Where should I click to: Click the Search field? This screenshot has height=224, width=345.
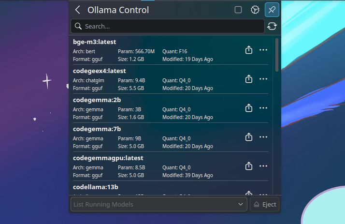pos(168,26)
